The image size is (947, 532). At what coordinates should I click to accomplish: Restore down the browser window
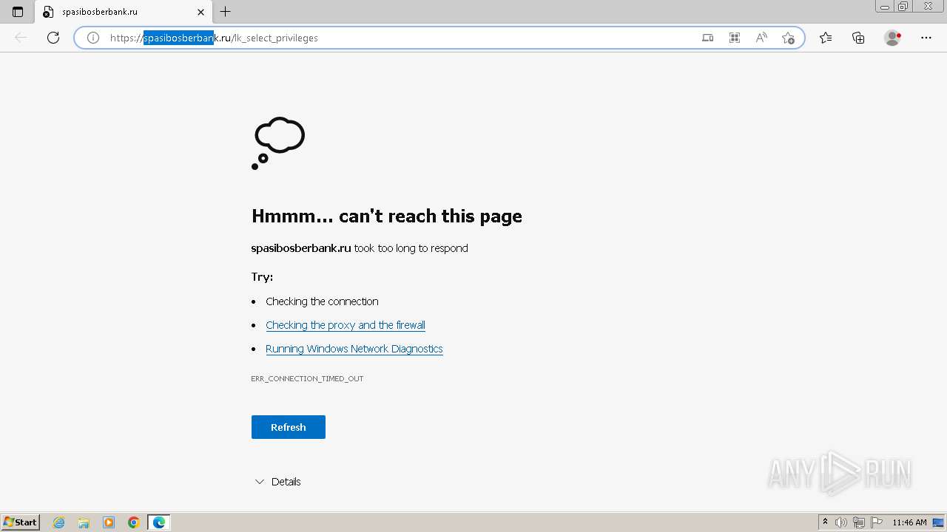pos(903,7)
